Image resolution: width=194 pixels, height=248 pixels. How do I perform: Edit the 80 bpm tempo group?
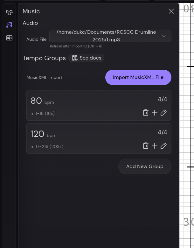[163, 113]
